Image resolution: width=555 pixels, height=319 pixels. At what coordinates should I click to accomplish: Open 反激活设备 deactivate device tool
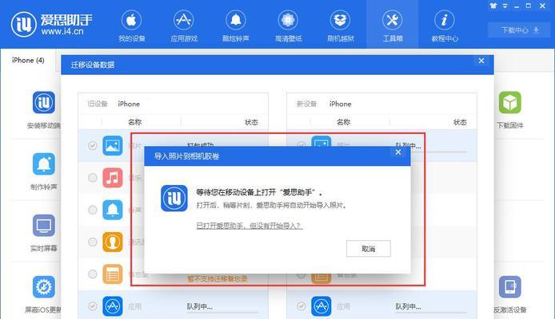pos(509,294)
